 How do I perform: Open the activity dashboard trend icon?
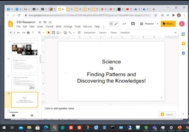pyautogui.click(x=124, y=24)
